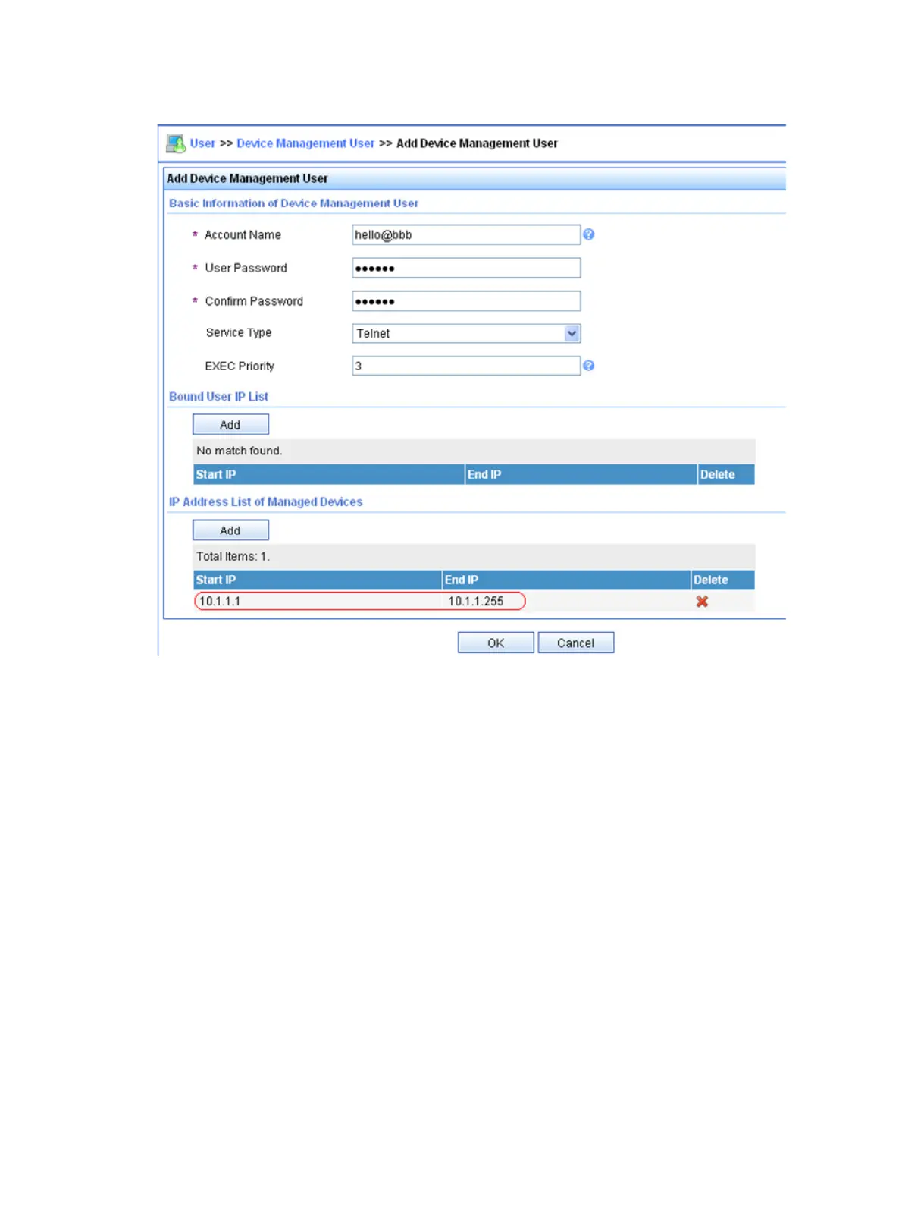Open Device Management User breadcrumb link
This screenshot has width=902, height=1226.
(305, 143)
